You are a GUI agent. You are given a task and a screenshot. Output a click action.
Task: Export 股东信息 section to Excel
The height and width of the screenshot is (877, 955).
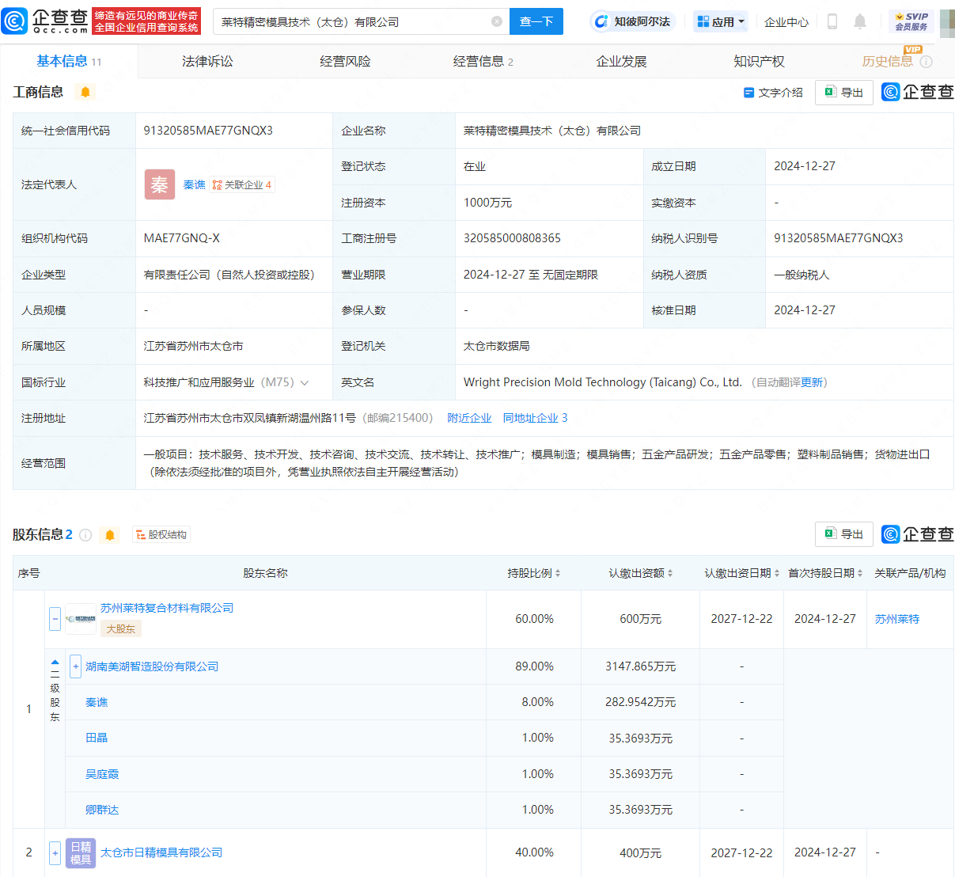pyautogui.click(x=844, y=534)
